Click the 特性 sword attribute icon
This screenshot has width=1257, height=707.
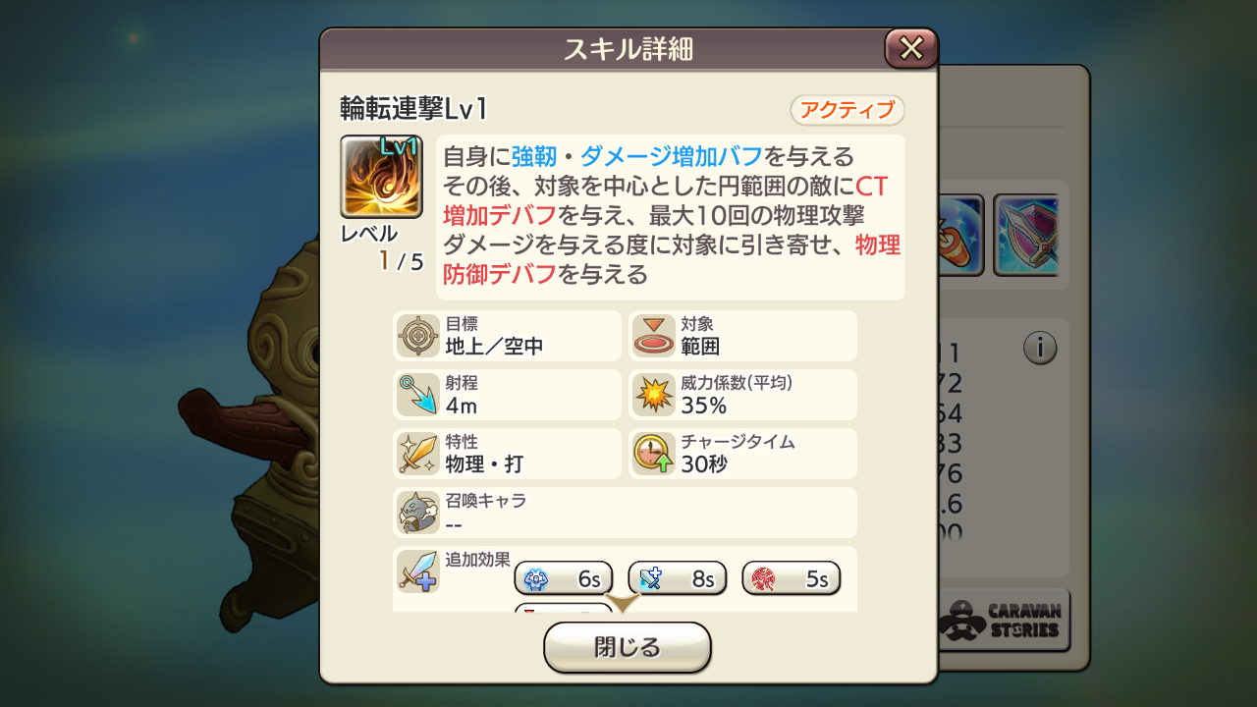(x=418, y=454)
